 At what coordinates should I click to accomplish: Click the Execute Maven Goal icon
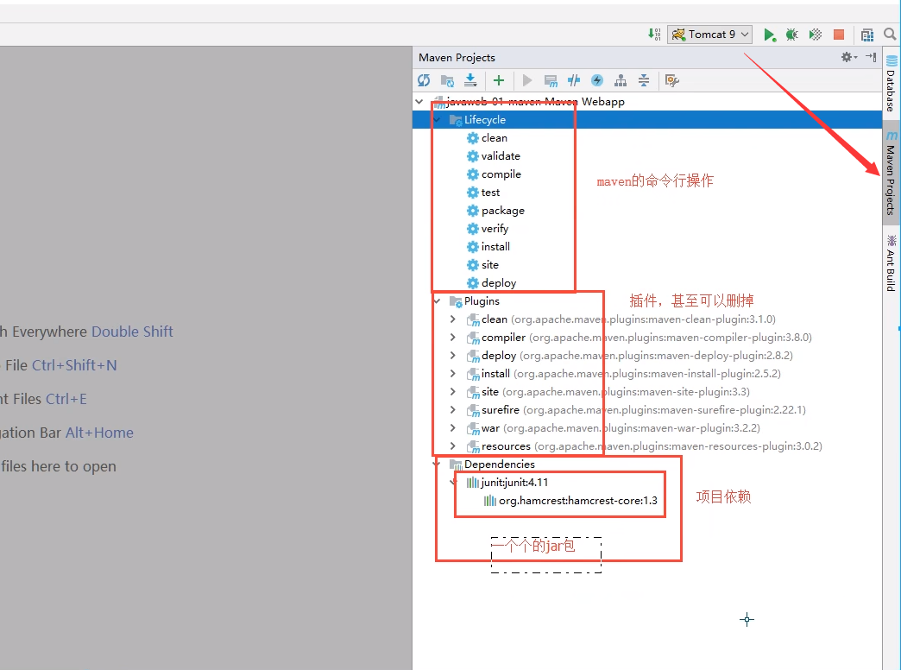(x=551, y=80)
